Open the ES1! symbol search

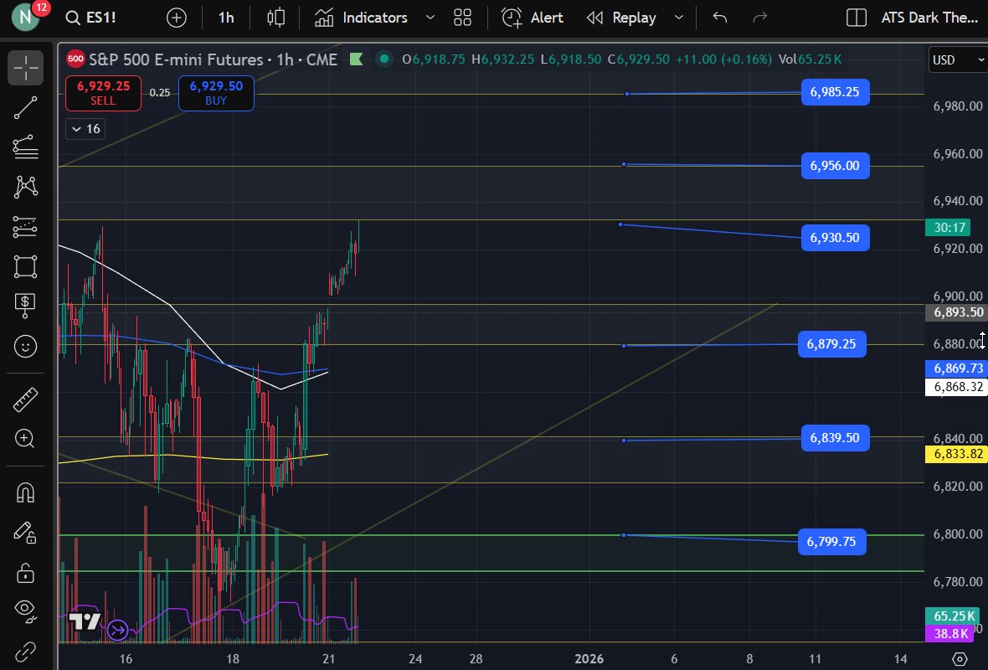91,18
